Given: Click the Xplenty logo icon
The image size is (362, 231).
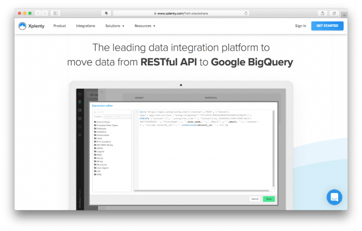Looking at the screenshot, I should (x=22, y=26).
